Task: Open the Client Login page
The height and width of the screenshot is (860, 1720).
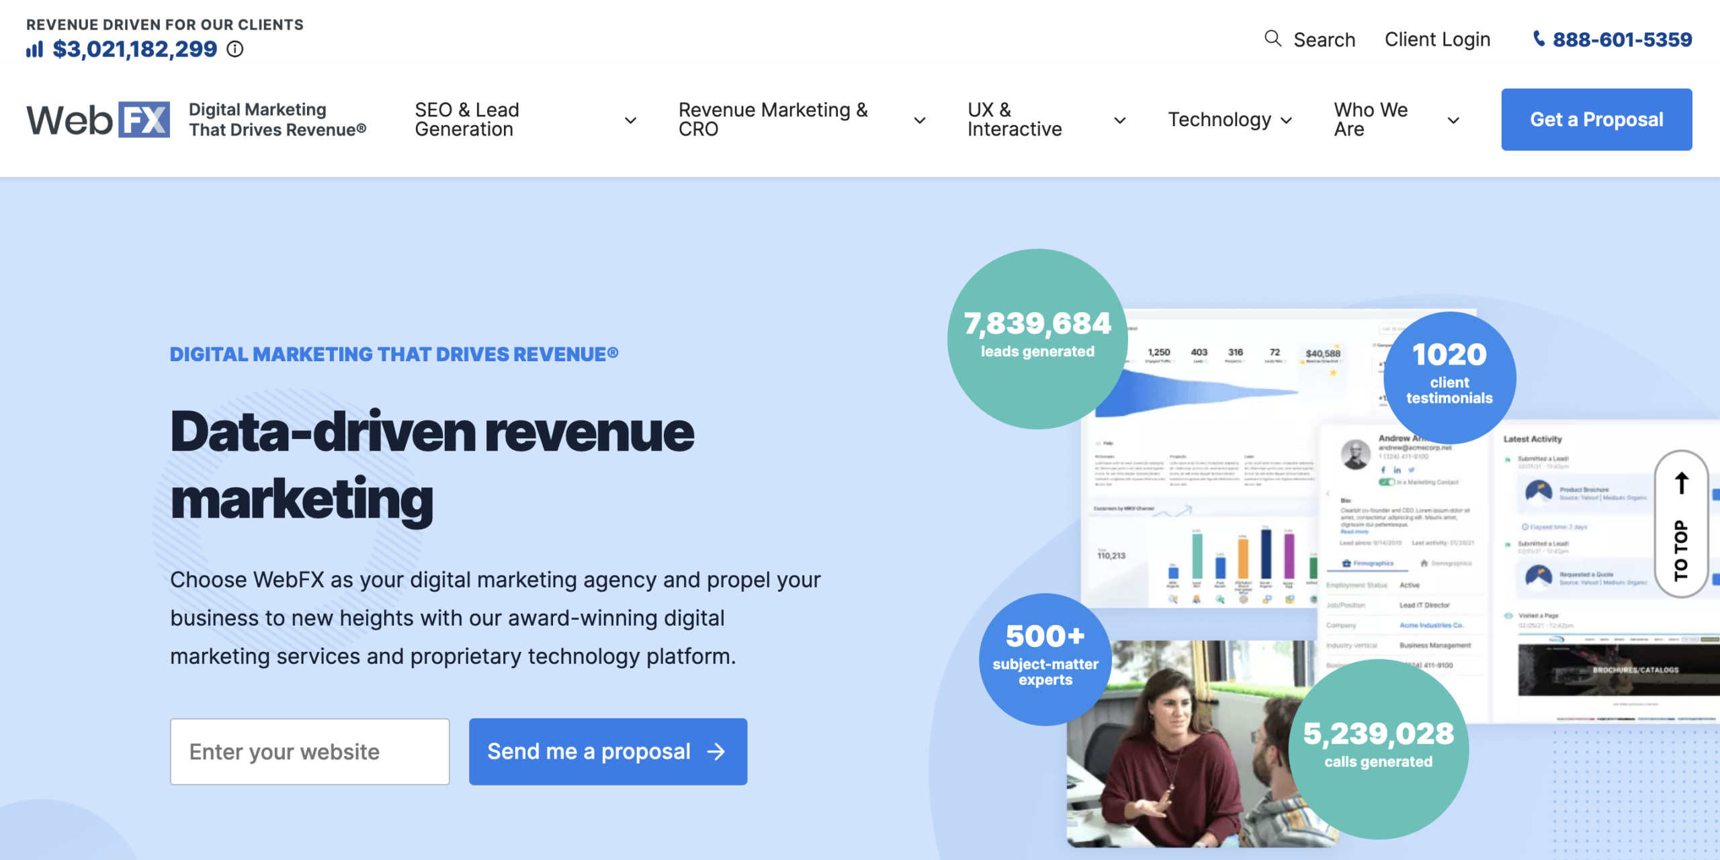Action: click(x=1437, y=40)
